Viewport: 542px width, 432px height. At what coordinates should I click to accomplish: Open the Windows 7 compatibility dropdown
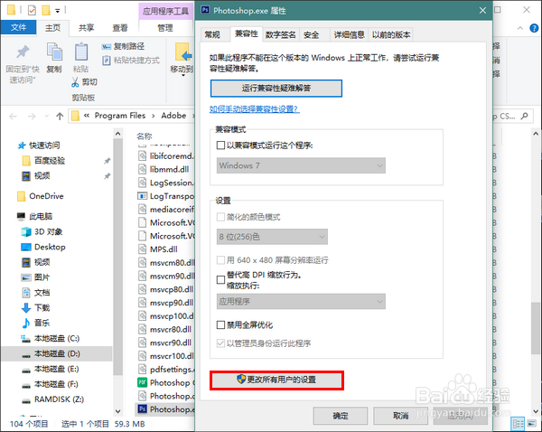(x=301, y=165)
